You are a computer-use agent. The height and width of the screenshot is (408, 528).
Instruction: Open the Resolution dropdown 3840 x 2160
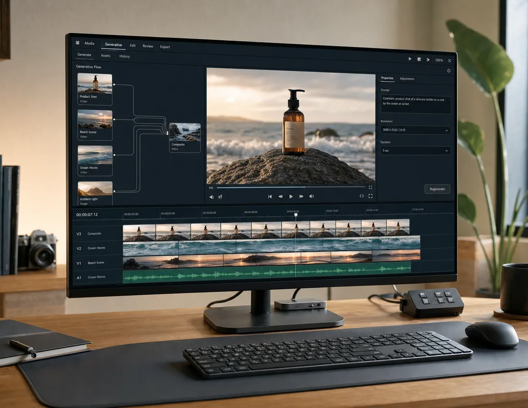tap(416, 130)
